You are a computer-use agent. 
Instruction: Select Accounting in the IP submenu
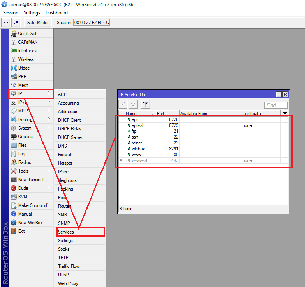click(x=80, y=103)
